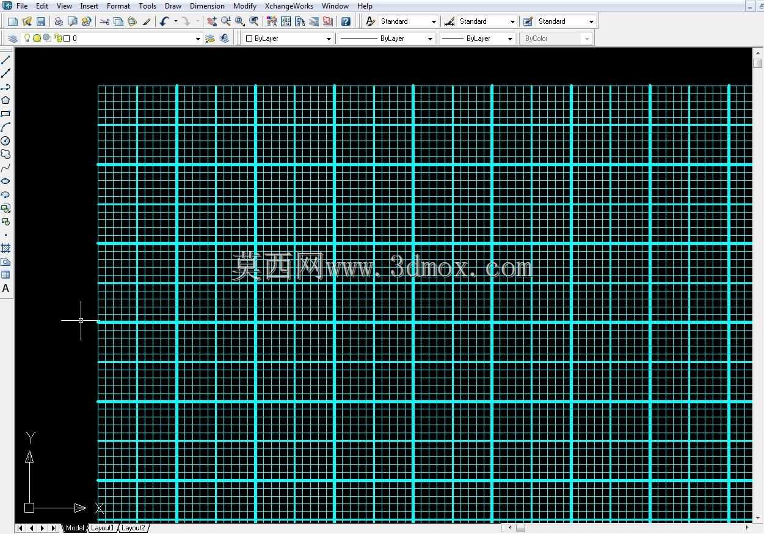Screen dimensions: 764x534
Task: Select the Circle tool
Action: click(5, 141)
